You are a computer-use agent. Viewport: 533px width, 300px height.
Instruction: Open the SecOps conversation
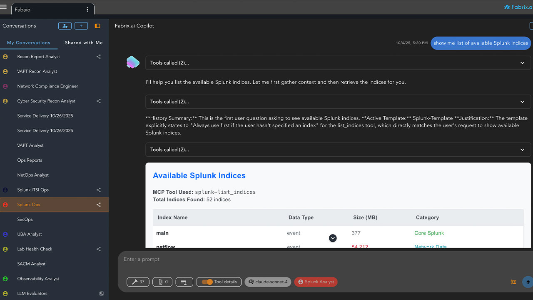(x=25, y=220)
